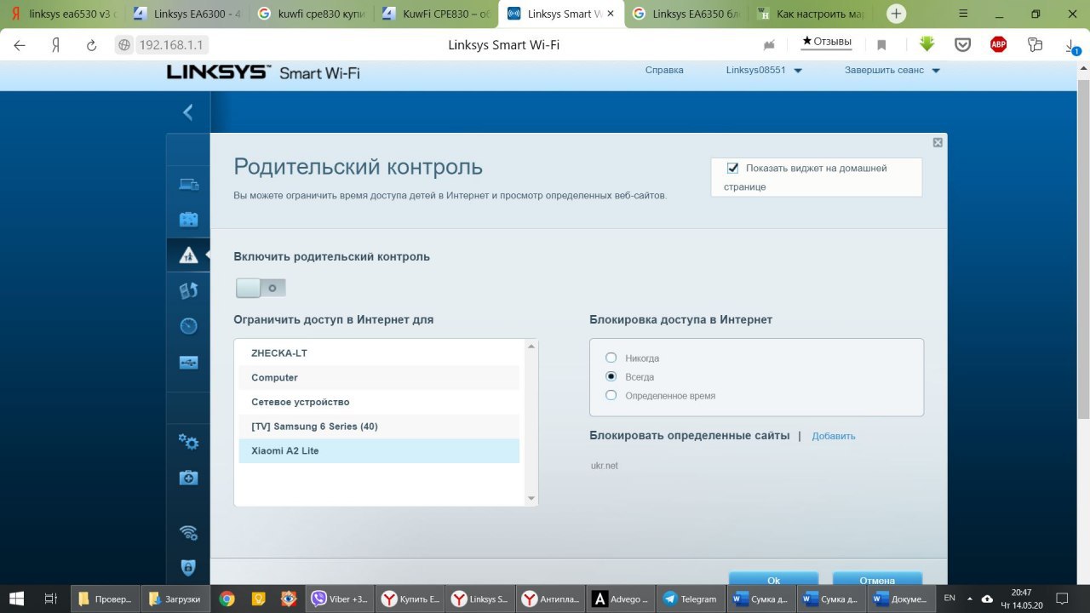Switch to linksys ea6530 v3 tab
Viewport: 1090px width, 613px height.
point(62,14)
